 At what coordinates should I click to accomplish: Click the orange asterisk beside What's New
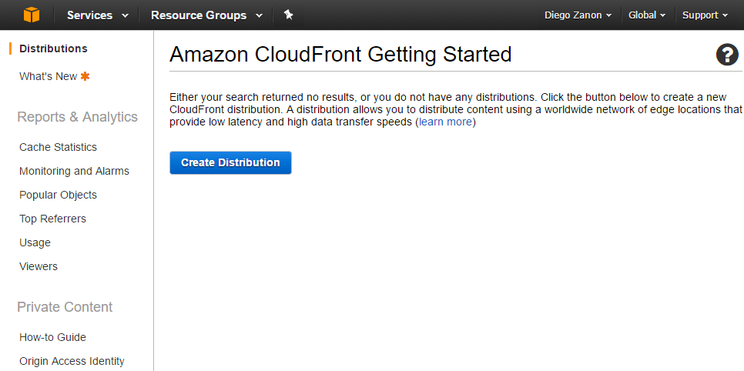pos(85,76)
